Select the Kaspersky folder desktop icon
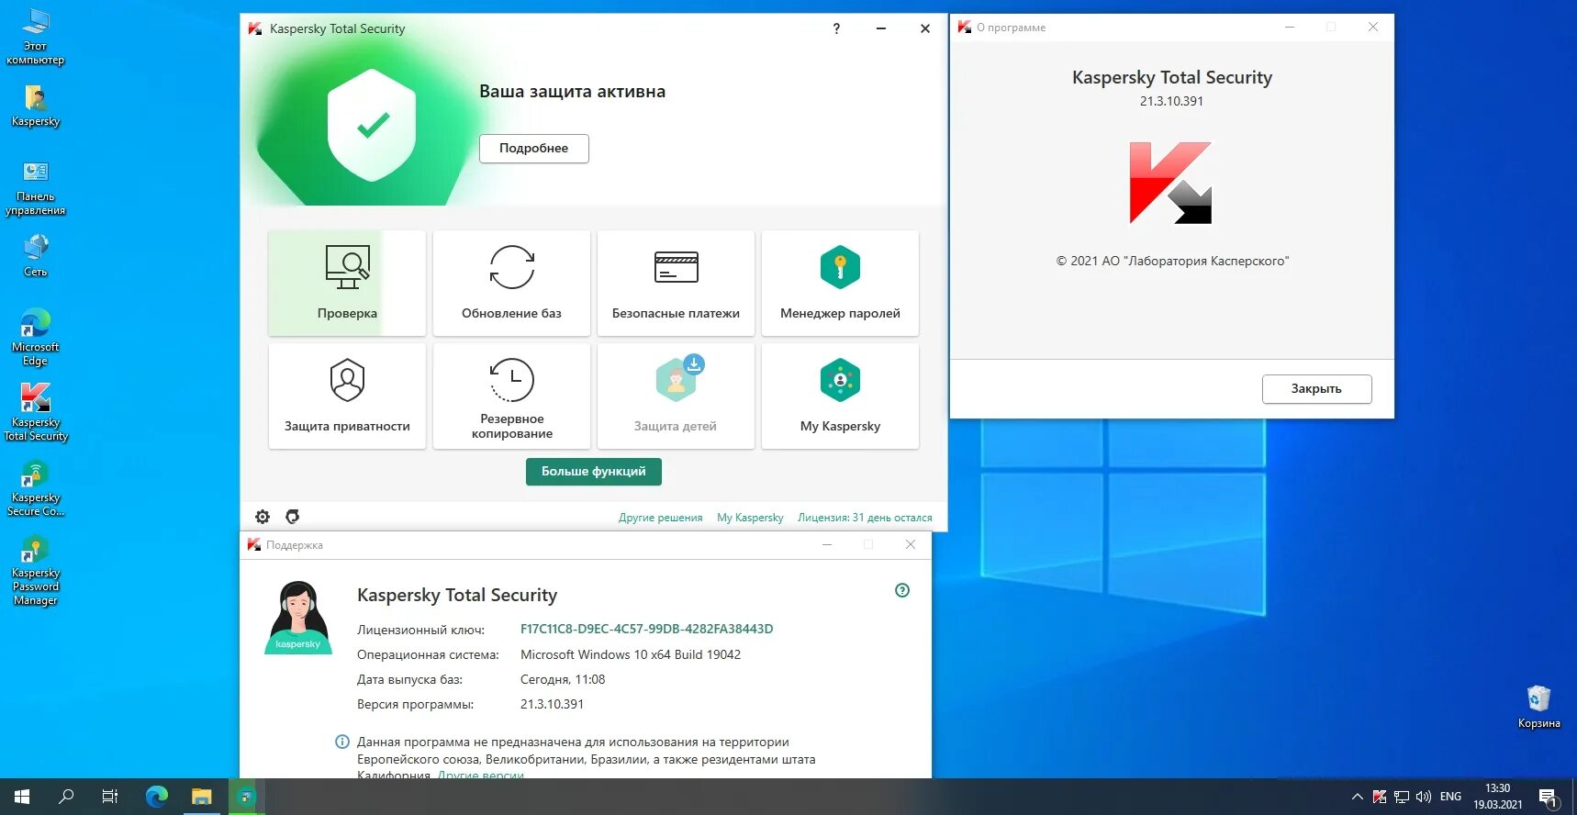1577x815 pixels. 35,105
